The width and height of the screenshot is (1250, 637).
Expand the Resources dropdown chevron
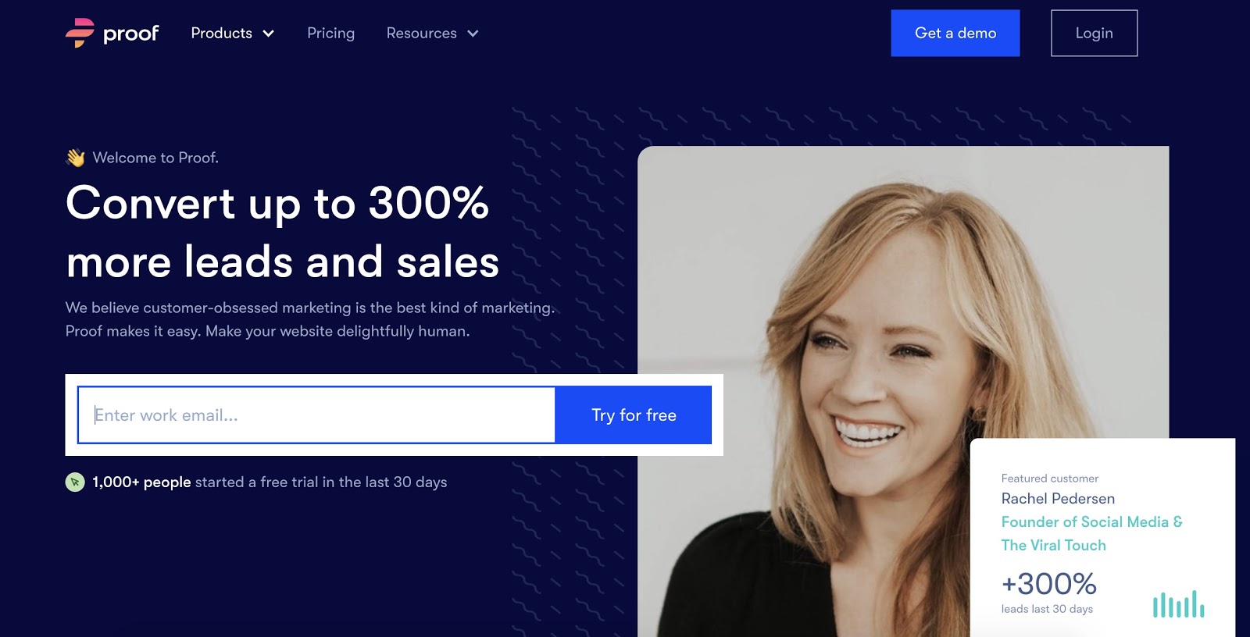pyautogui.click(x=473, y=34)
